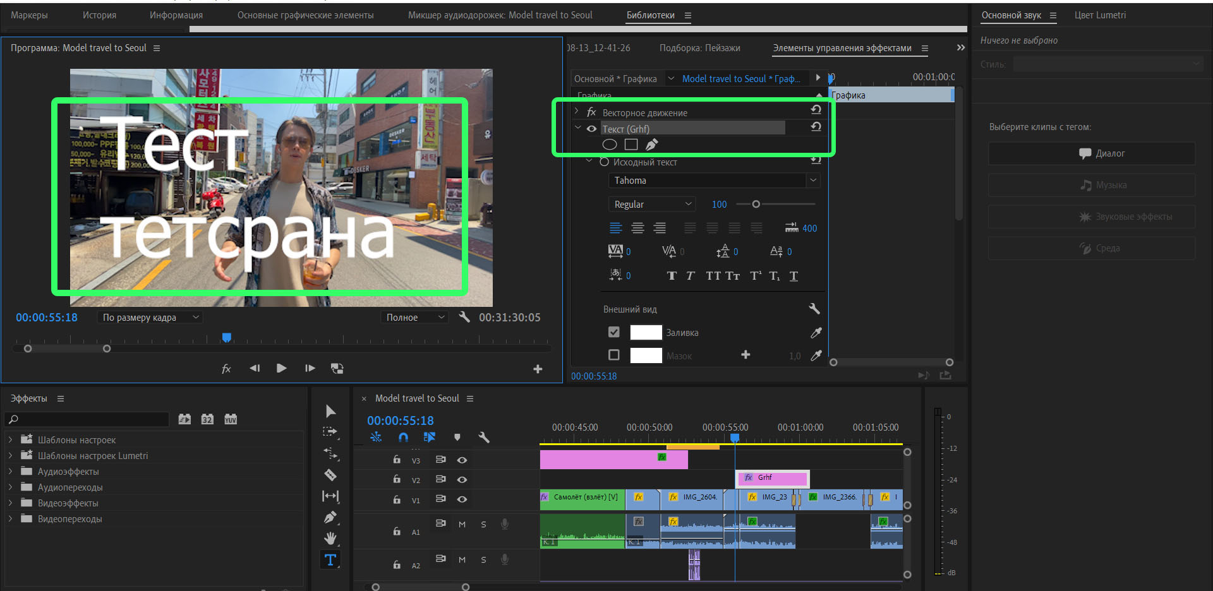
Task: Open the Tahoma font dropdown
Action: (x=715, y=181)
